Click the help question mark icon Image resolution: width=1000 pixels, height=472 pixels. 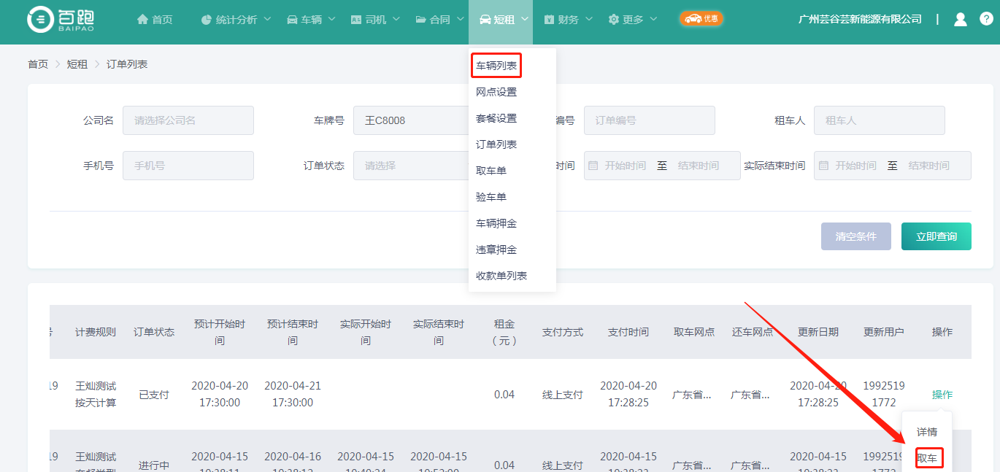coord(985,20)
